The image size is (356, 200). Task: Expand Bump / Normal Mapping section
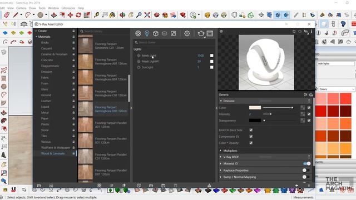point(221,177)
